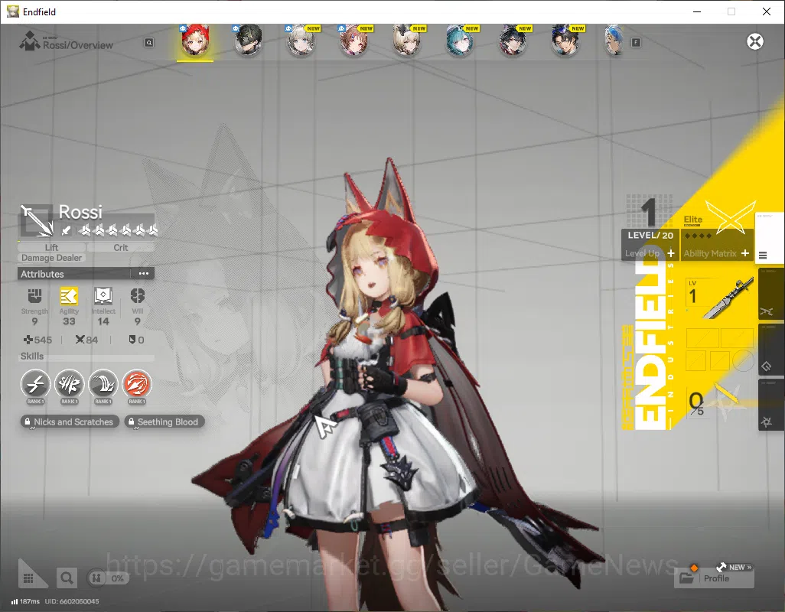Minimize the Endfield window
The height and width of the screenshot is (612, 785).
coord(696,11)
